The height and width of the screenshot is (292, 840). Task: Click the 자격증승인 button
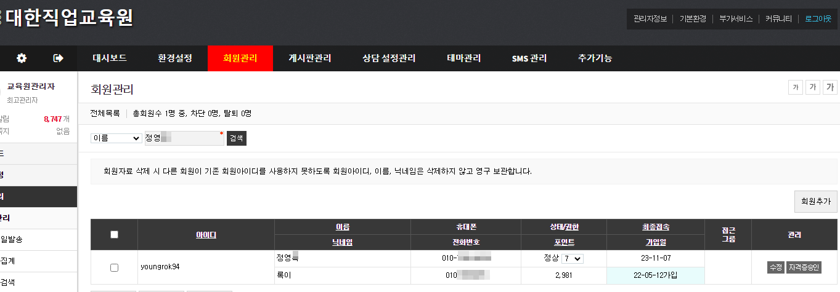(804, 267)
